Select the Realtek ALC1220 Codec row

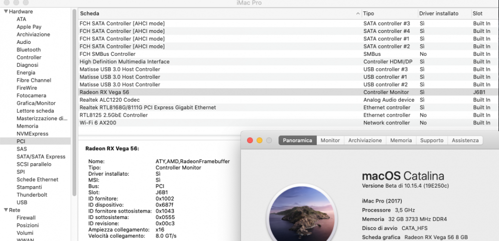coord(288,100)
